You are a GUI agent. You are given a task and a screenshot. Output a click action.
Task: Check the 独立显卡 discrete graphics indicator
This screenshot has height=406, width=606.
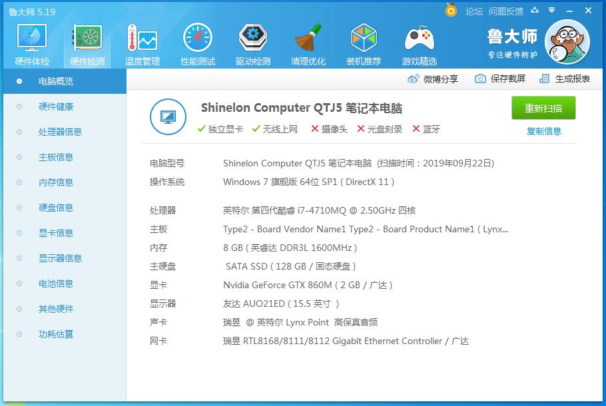click(215, 129)
